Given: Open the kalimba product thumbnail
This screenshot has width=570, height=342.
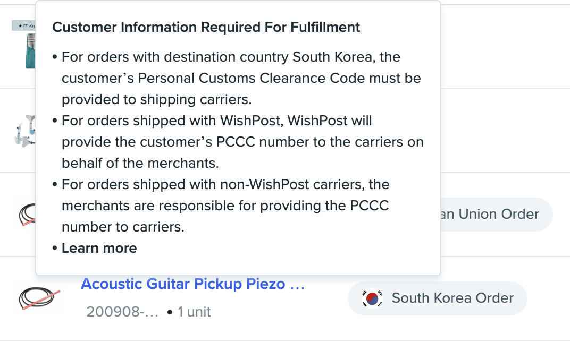Looking at the screenshot, I should point(23,44).
